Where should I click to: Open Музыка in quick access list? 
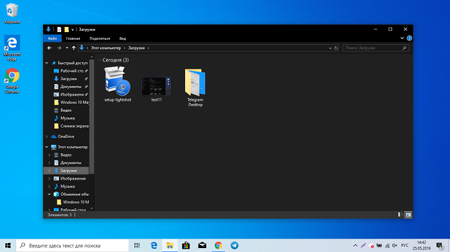point(64,118)
